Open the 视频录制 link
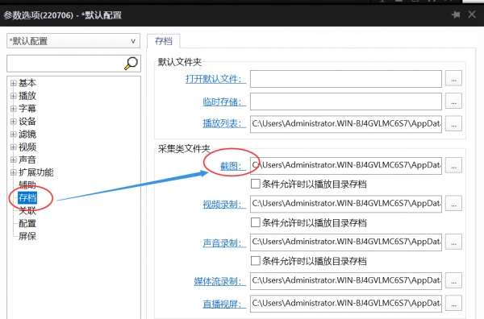 coord(224,204)
